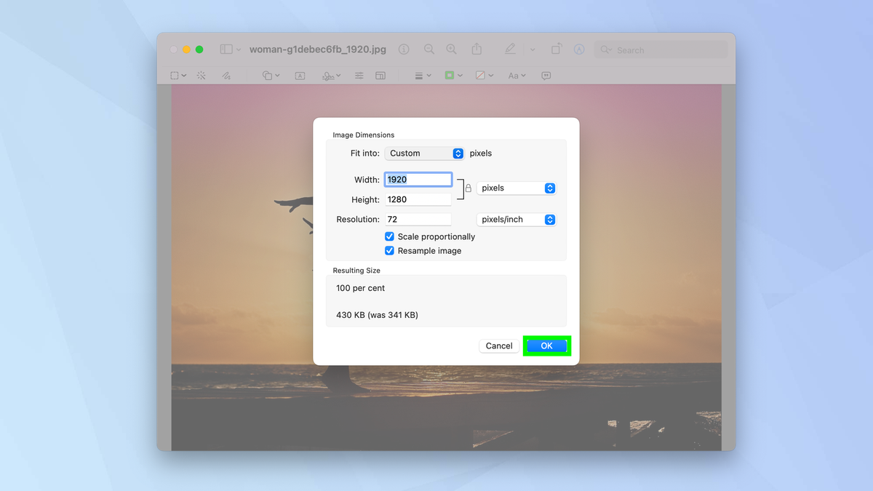The width and height of the screenshot is (873, 491).
Task: Click OK to apply image dimensions
Action: 547,346
